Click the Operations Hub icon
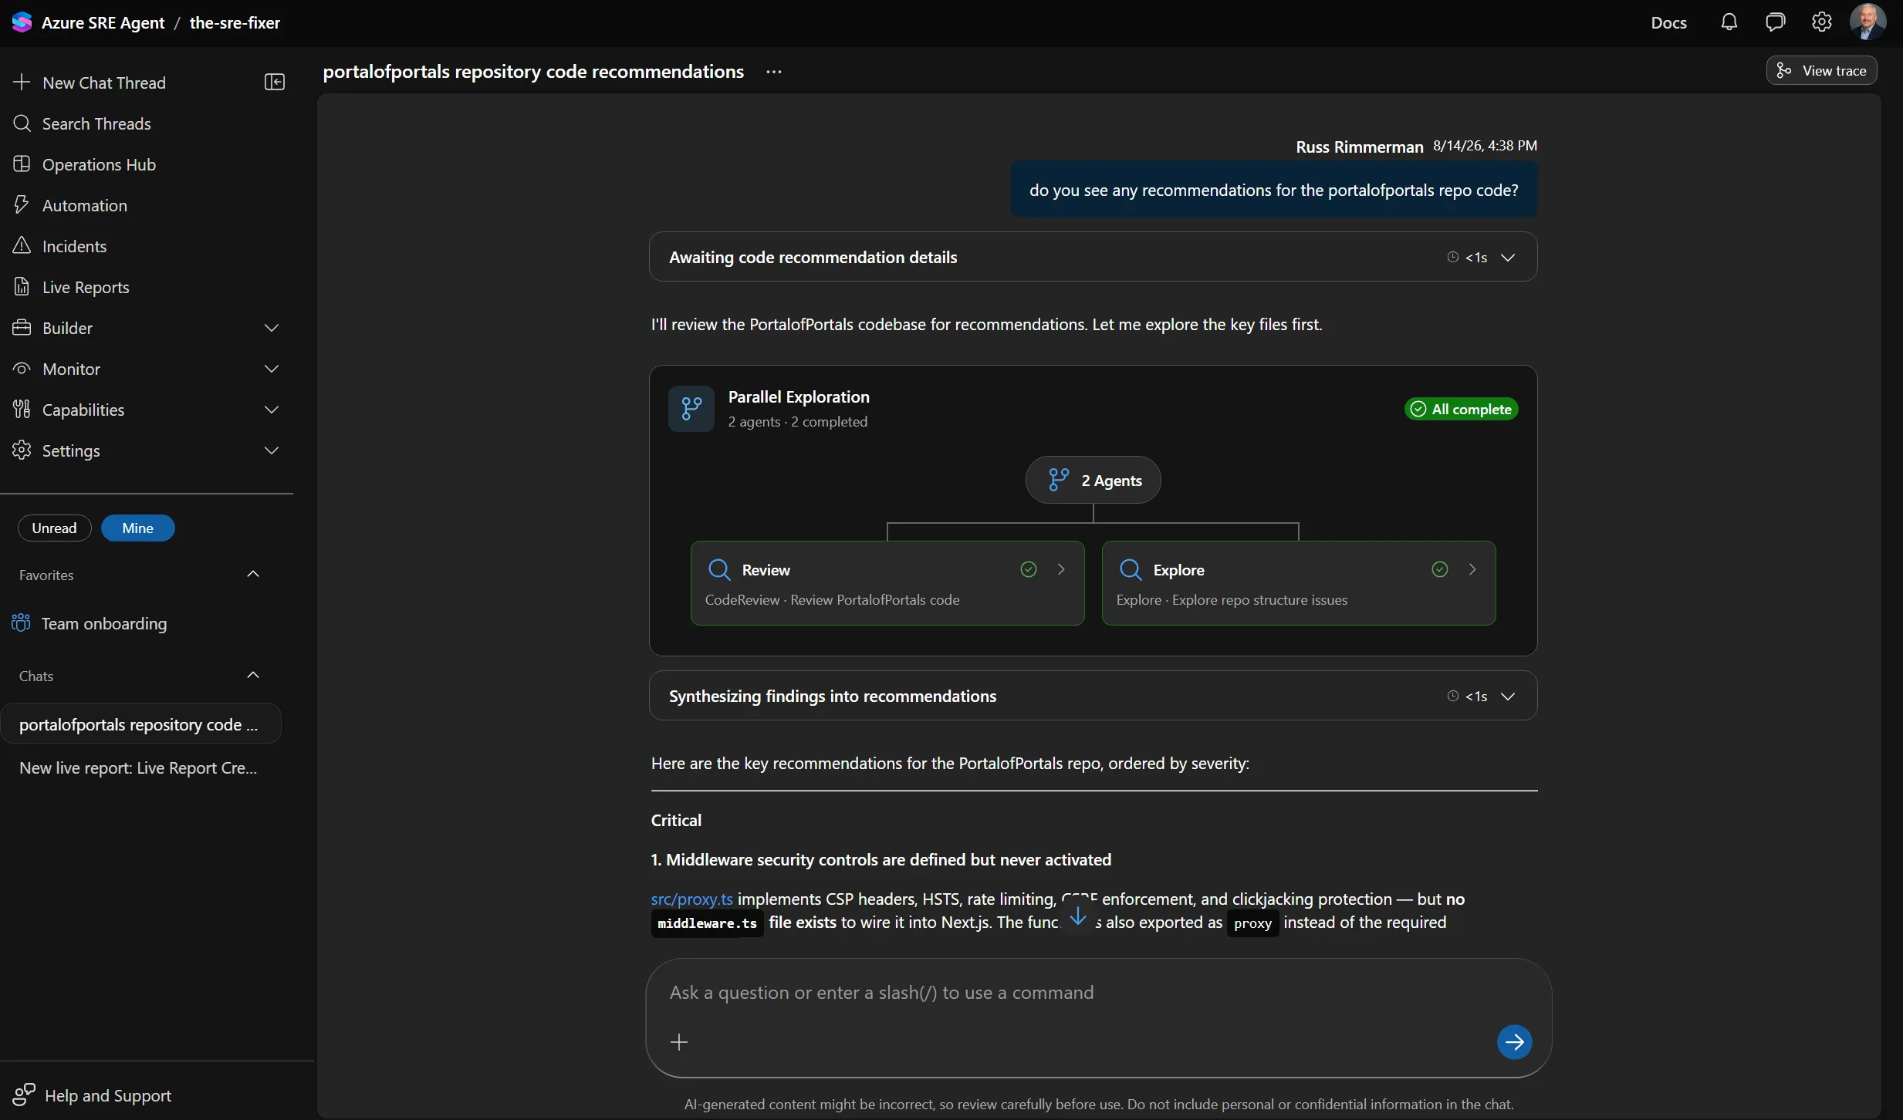This screenshot has width=1903, height=1120. coord(22,164)
